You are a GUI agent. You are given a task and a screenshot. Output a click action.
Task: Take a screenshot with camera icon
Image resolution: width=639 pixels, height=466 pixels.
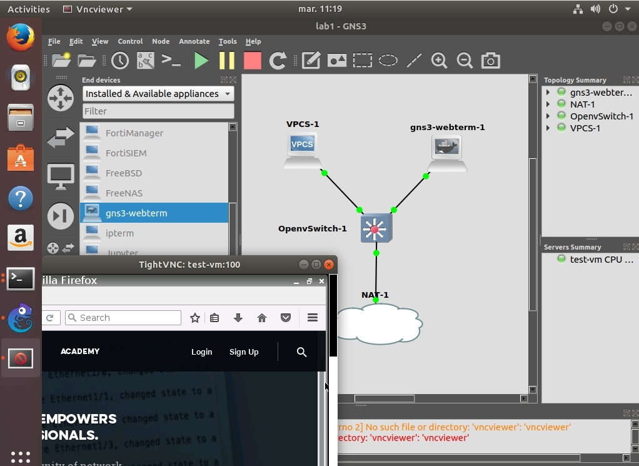coord(491,60)
